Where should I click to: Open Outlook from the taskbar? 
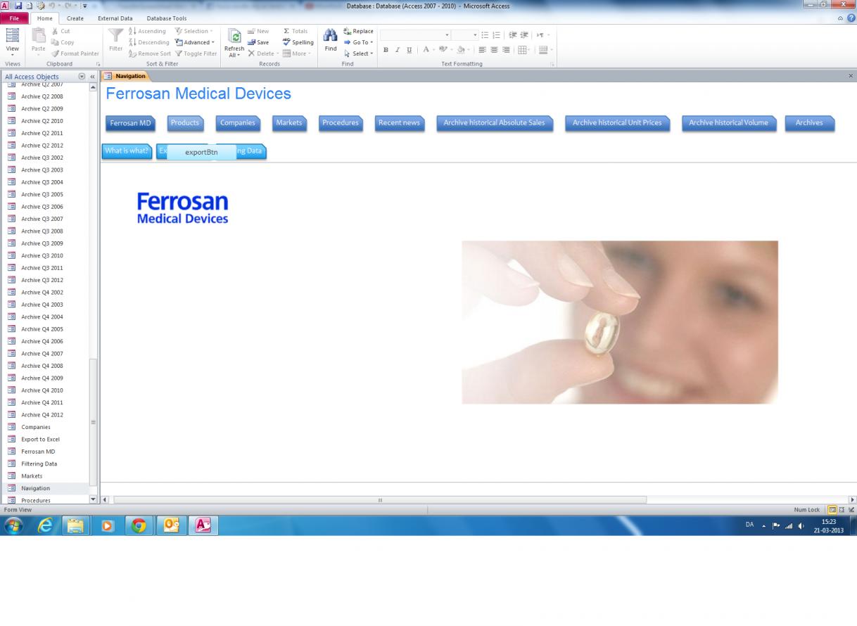171,525
